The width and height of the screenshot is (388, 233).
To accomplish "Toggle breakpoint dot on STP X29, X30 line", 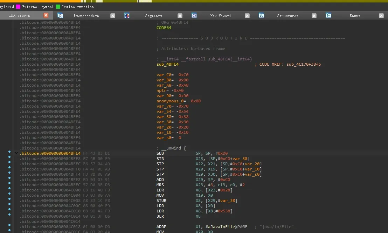I will coord(9,173).
